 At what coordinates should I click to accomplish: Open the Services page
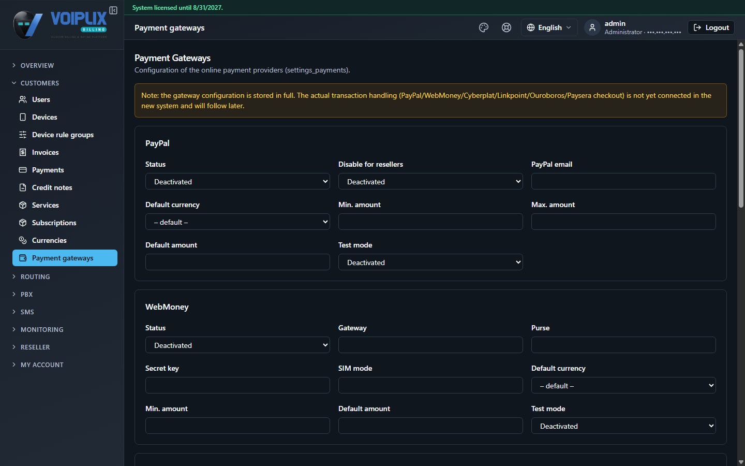tap(65, 205)
